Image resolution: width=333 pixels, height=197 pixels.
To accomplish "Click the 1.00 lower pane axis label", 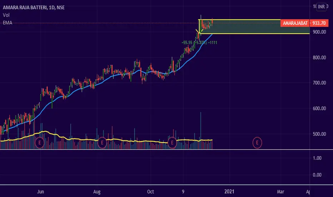I will [x=317, y=158].
